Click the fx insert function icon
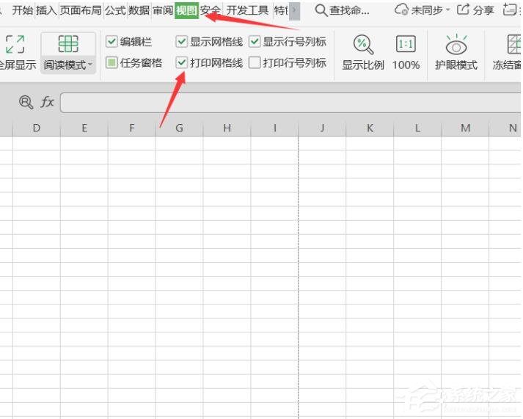 (x=47, y=103)
